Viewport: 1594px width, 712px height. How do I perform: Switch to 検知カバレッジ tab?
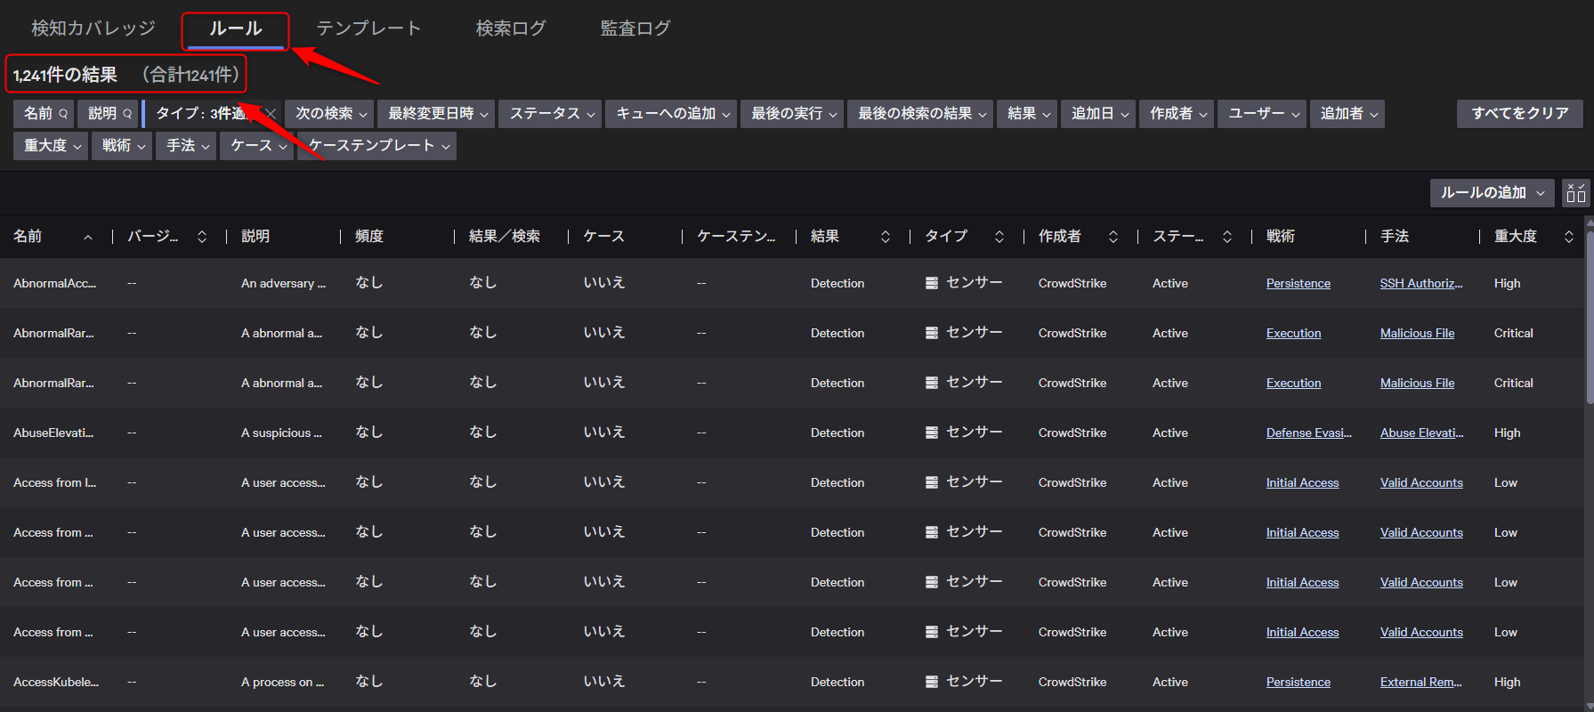tap(93, 28)
